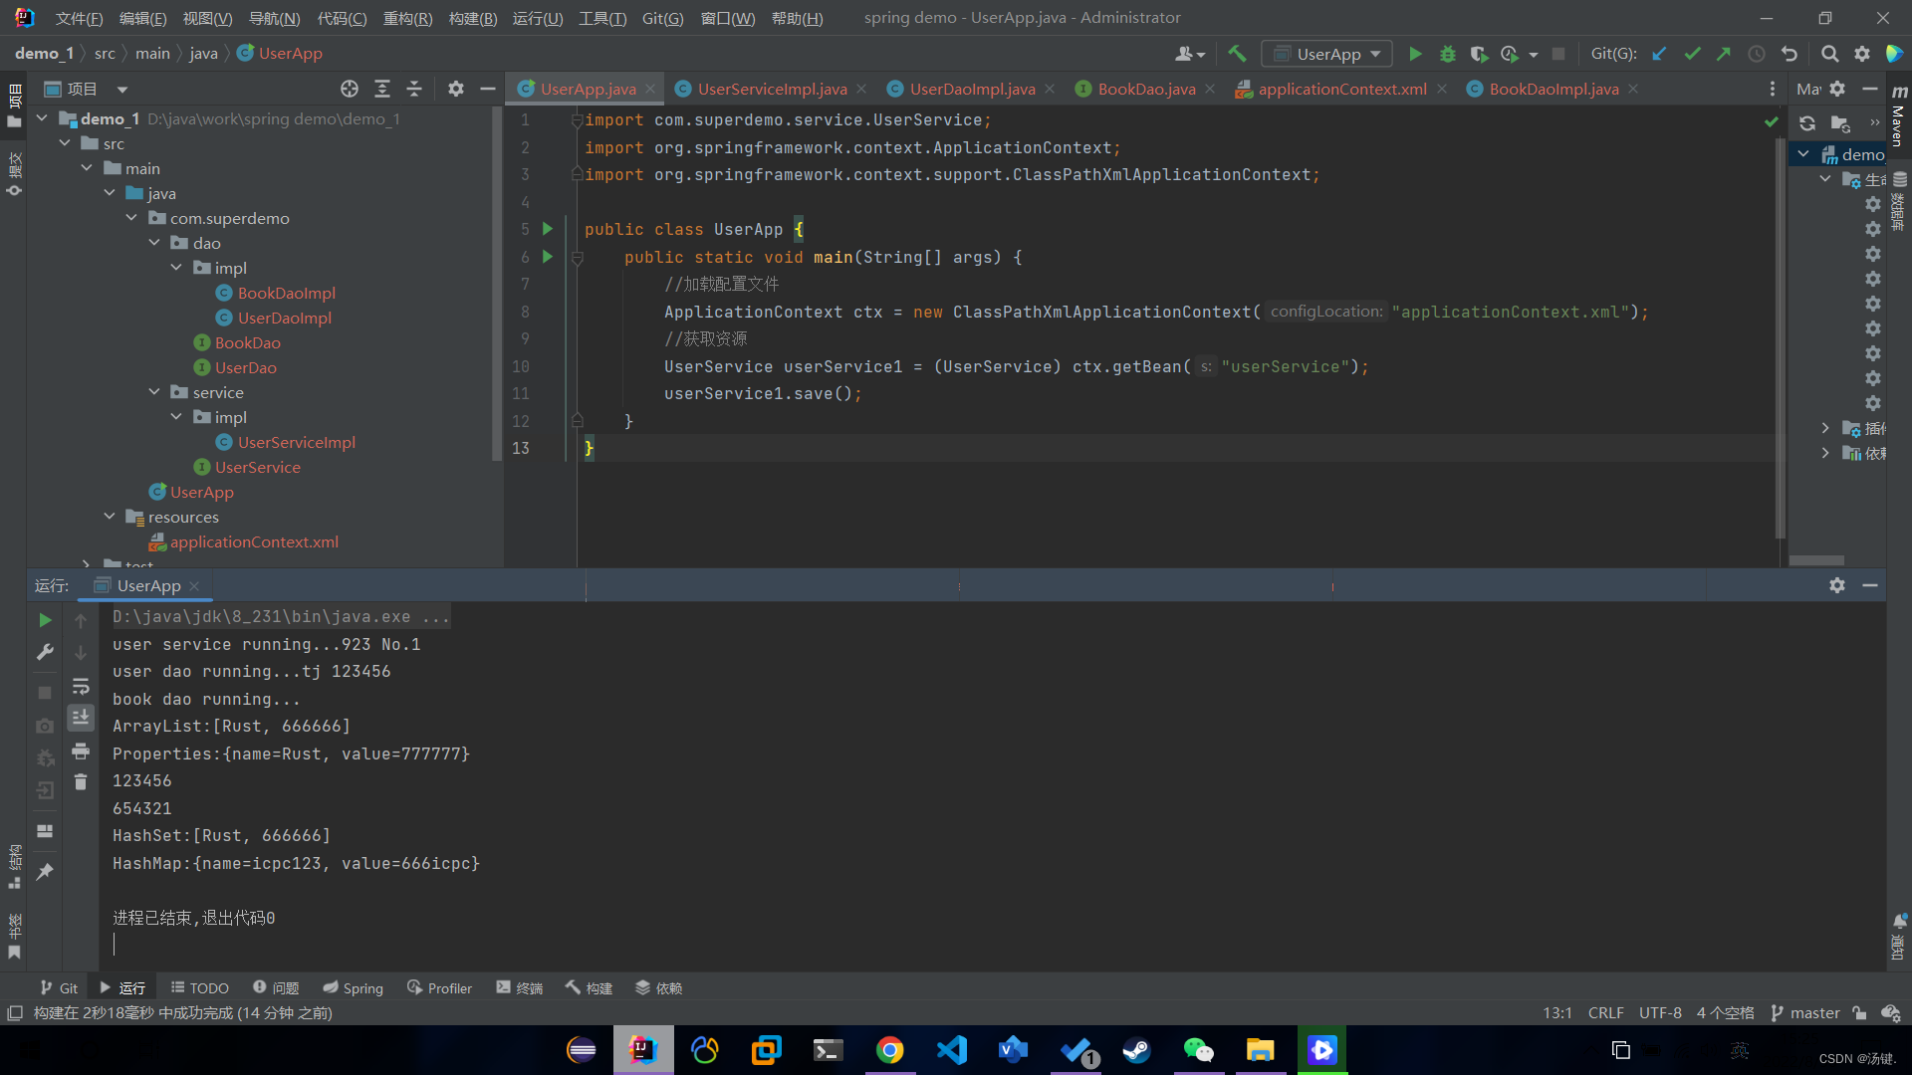Switch to applicationContext.xml editor tab
The width and height of the screenshot is (1912, 1075).
1341,89
